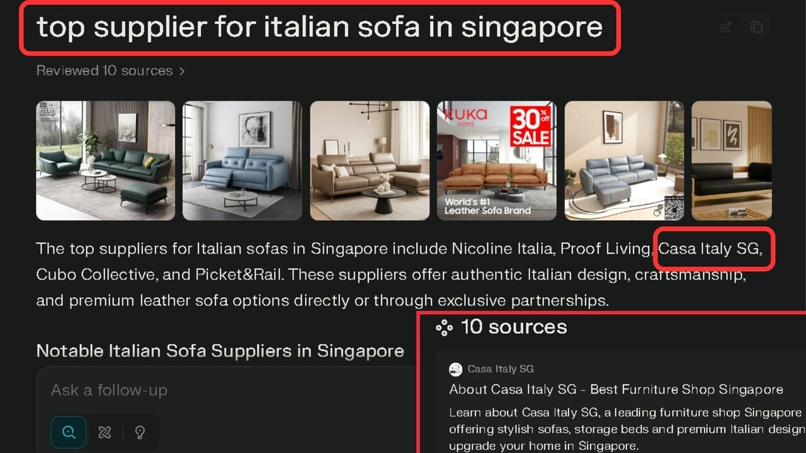Open About Casa Italy SG source link
806x453 pixels.
pyautogui.click(x=616, y=389)
